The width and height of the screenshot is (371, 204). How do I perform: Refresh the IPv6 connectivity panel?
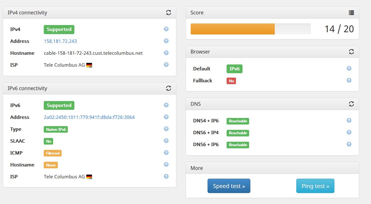pos(168,88)
